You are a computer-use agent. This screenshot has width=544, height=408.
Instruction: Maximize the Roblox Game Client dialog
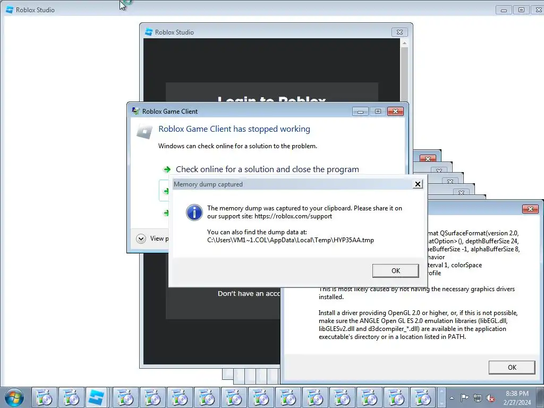(x=378, y=112)
